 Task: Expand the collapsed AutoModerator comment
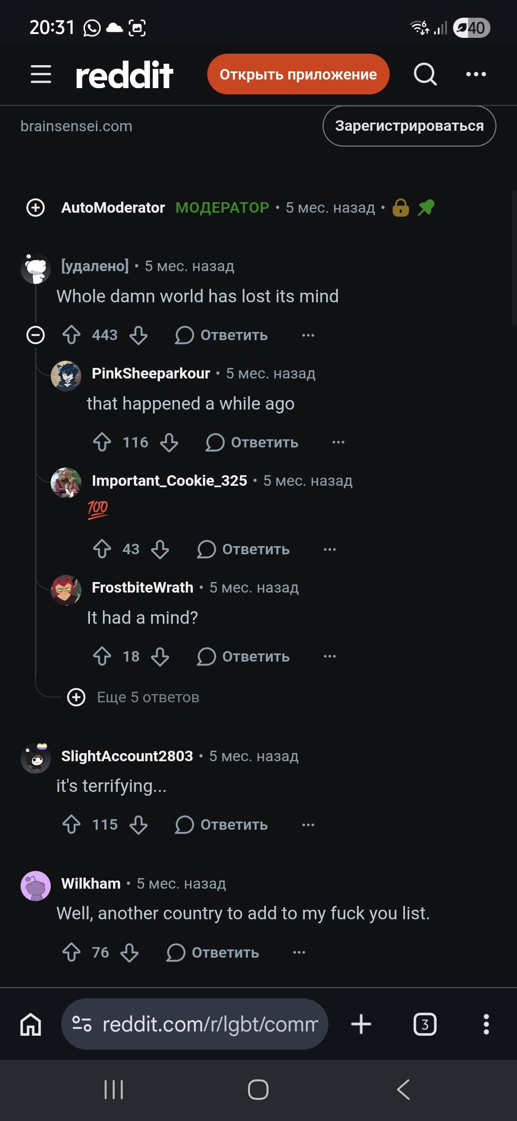35,207
